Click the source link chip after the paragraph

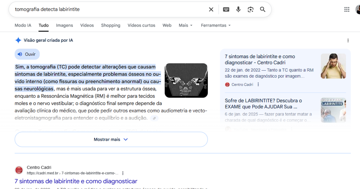pyautogui.click(x=154, y=118)
